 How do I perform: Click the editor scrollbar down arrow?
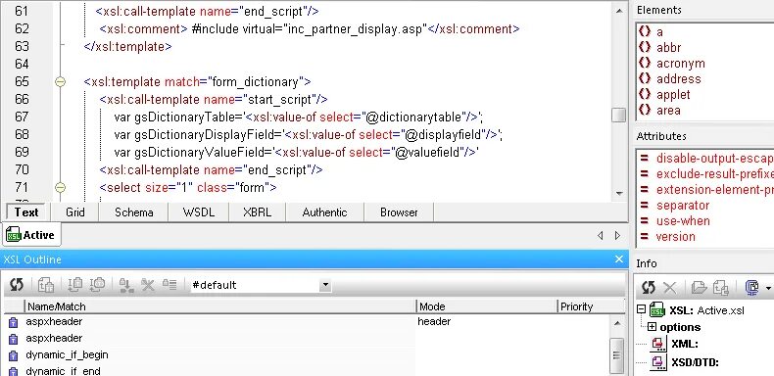pyautogui.click(x=619, y=194)
